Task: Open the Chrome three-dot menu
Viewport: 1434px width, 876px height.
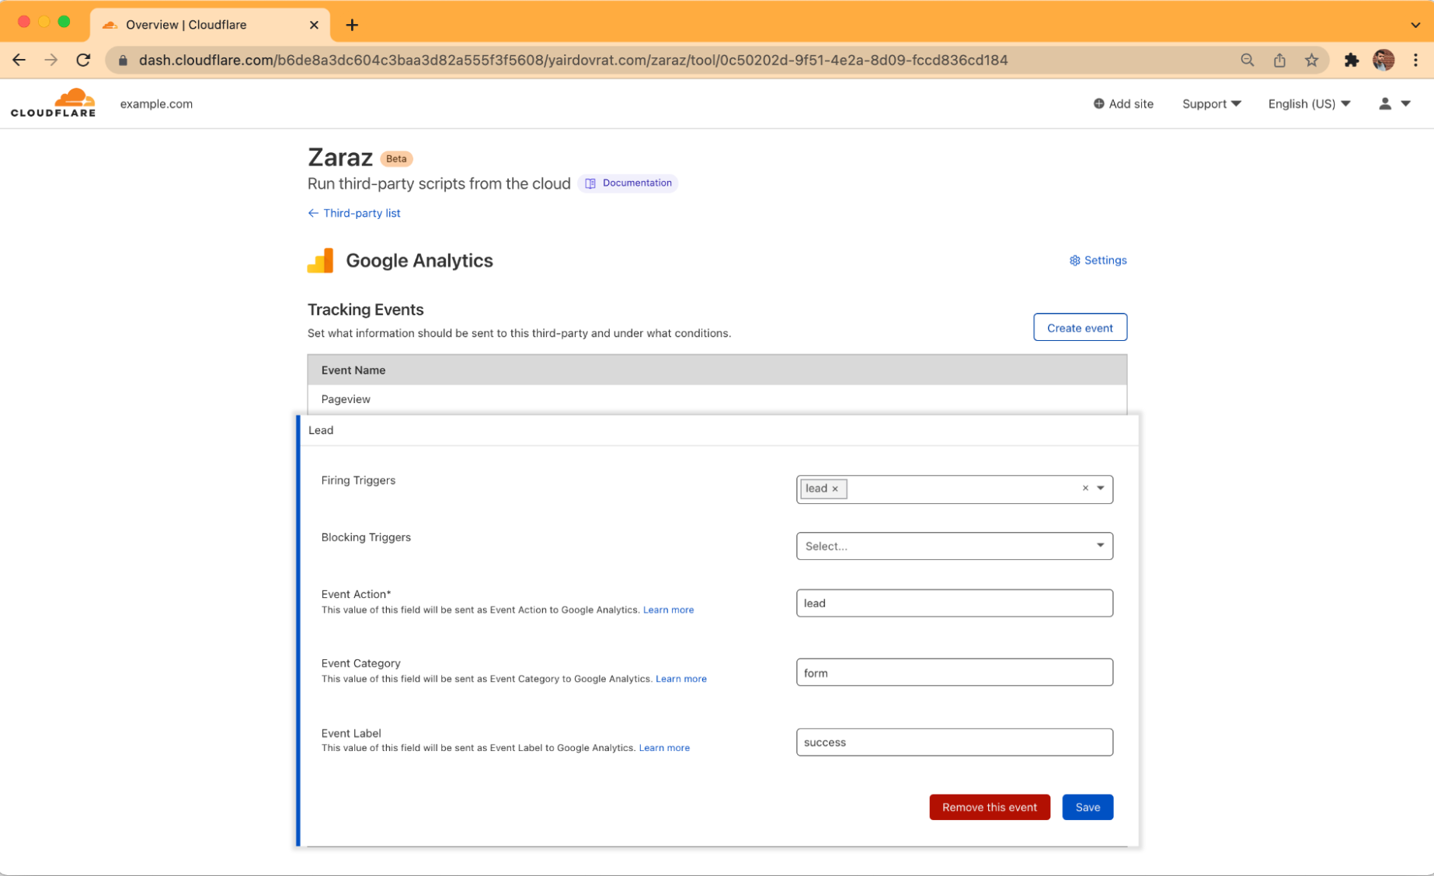Action: (x=1415, y=60)
